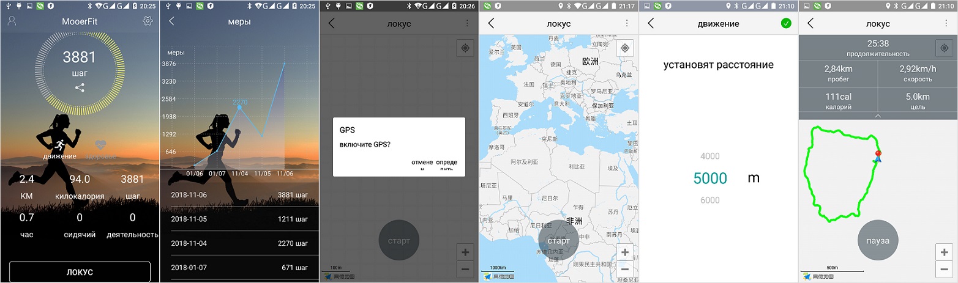Tap the 94.0 килокалория stat
Screen dimensions: 958x283
[x=80, y=187]
